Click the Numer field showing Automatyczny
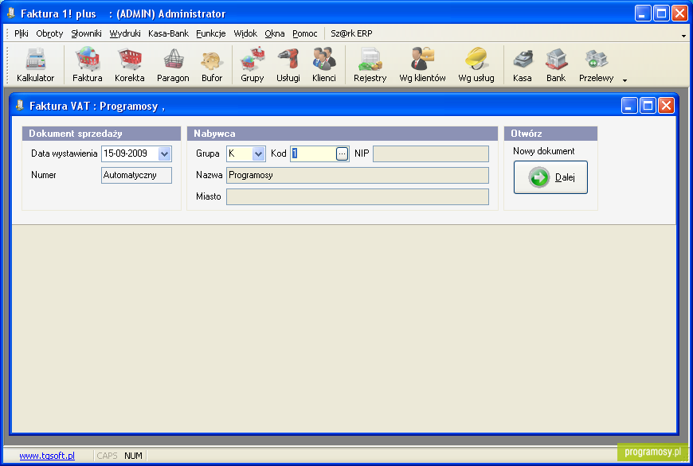Viewport: 693px width, 466px height. pos(136,175)
